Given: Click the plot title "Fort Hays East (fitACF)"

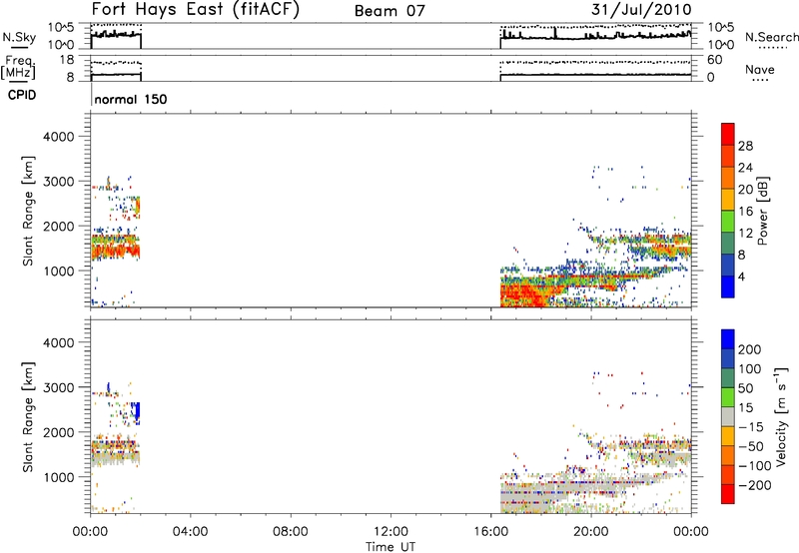Looking at the screenshot, I should click(196, 10).
